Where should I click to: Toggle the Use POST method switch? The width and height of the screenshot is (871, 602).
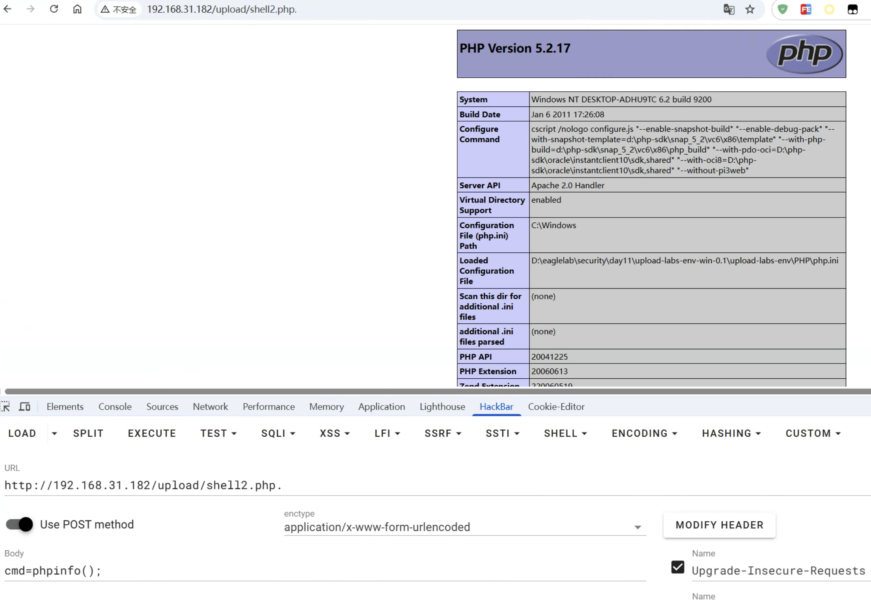coord(20,524)
